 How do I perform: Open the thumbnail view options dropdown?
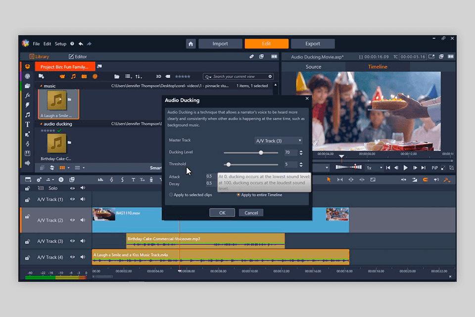click(68, 168)
